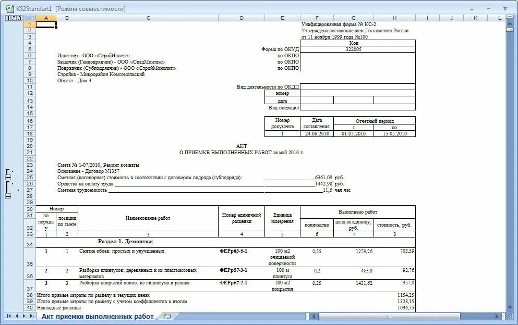Select the labor intensity value 11,5
Viewport: 518px width, 325px height.
point(328,190)
